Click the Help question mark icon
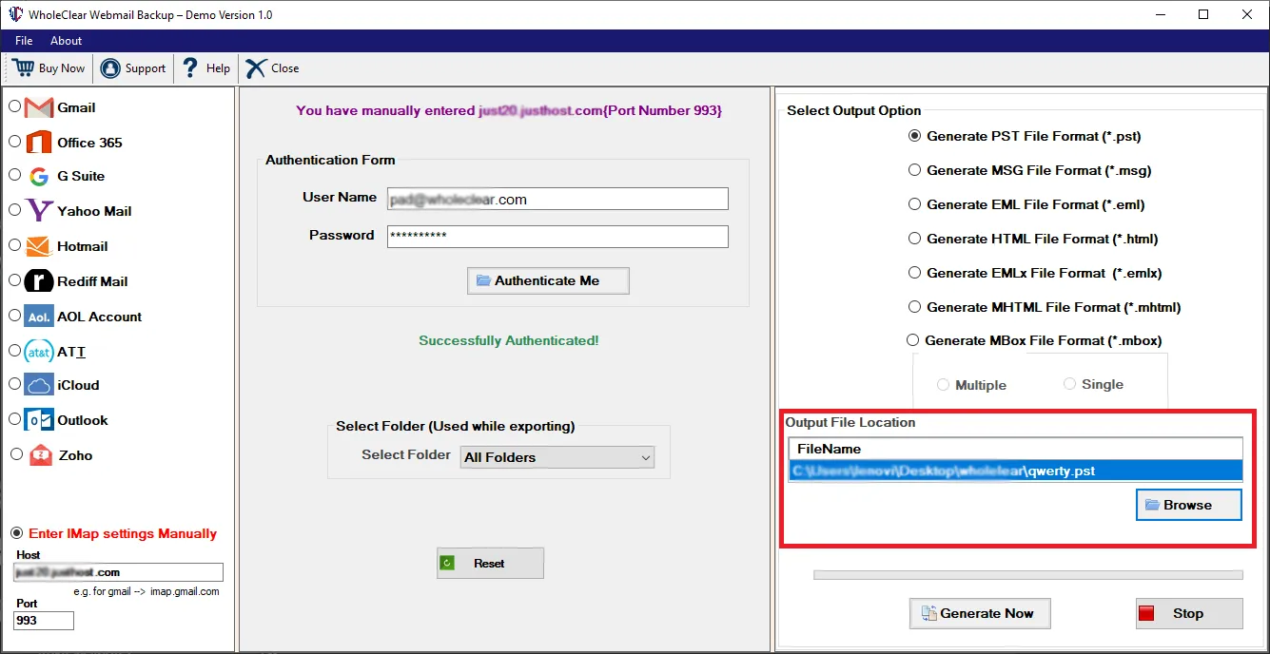1270x654 pixels. [x=190, y=67]
